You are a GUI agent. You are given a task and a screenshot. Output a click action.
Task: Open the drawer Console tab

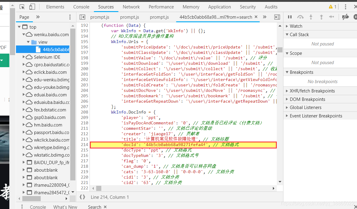(x=38, y=207)
